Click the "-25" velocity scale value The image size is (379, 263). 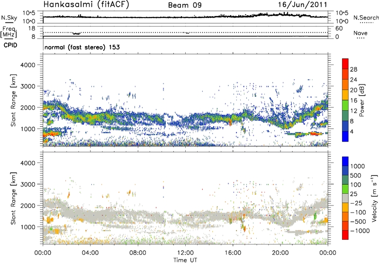coord(356,203)
